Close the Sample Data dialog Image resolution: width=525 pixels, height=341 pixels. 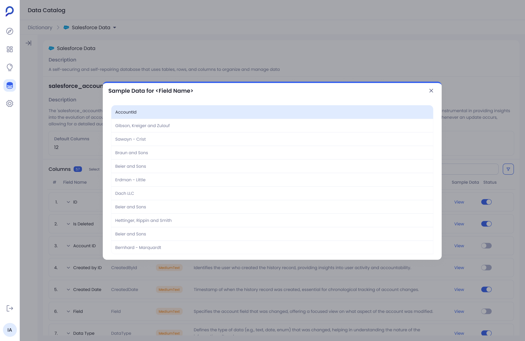(431, 91)
